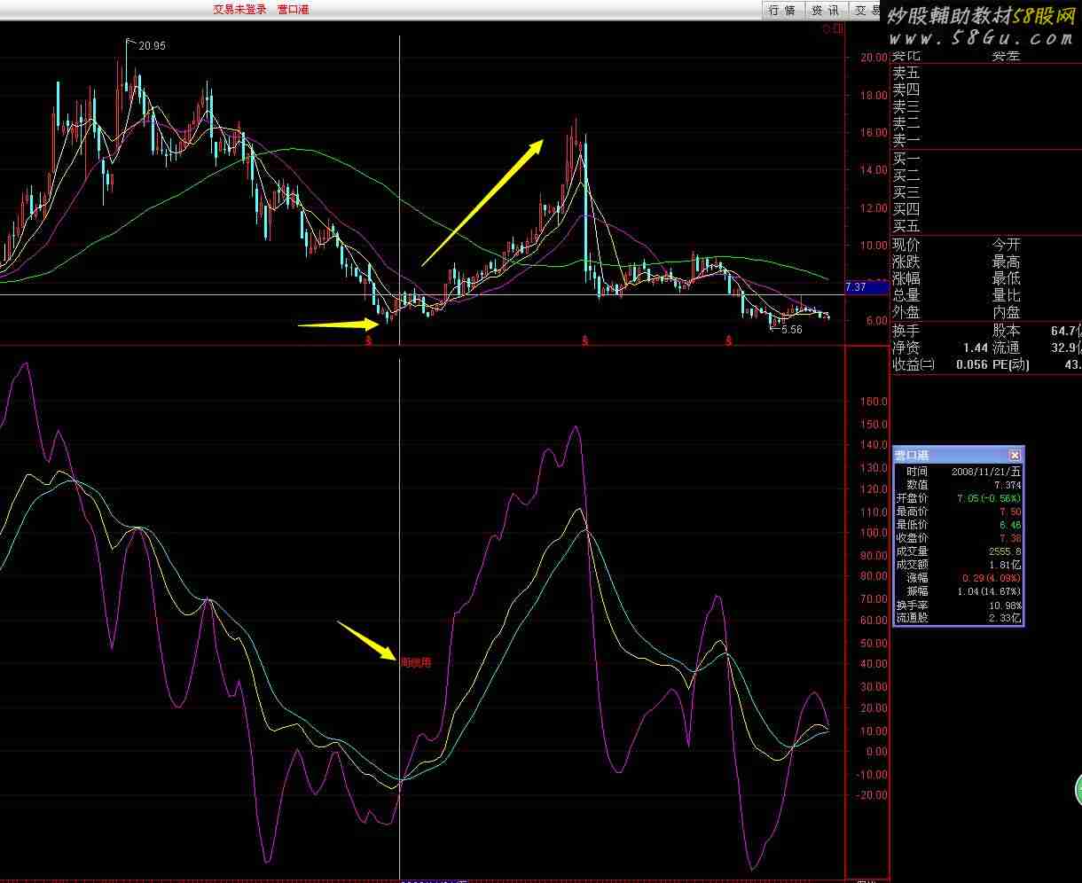Click the 买一 row in order book

[x=906, y=159]
